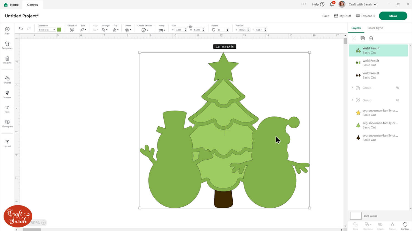Click the Upload icon

(7, 143)
